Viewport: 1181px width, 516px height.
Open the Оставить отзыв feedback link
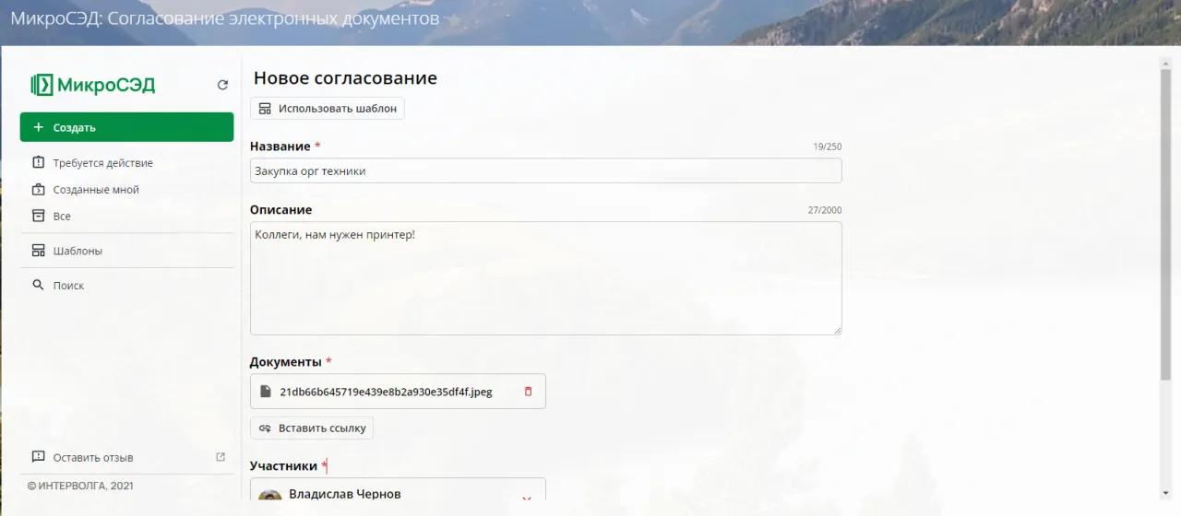[x=93, y=458]
